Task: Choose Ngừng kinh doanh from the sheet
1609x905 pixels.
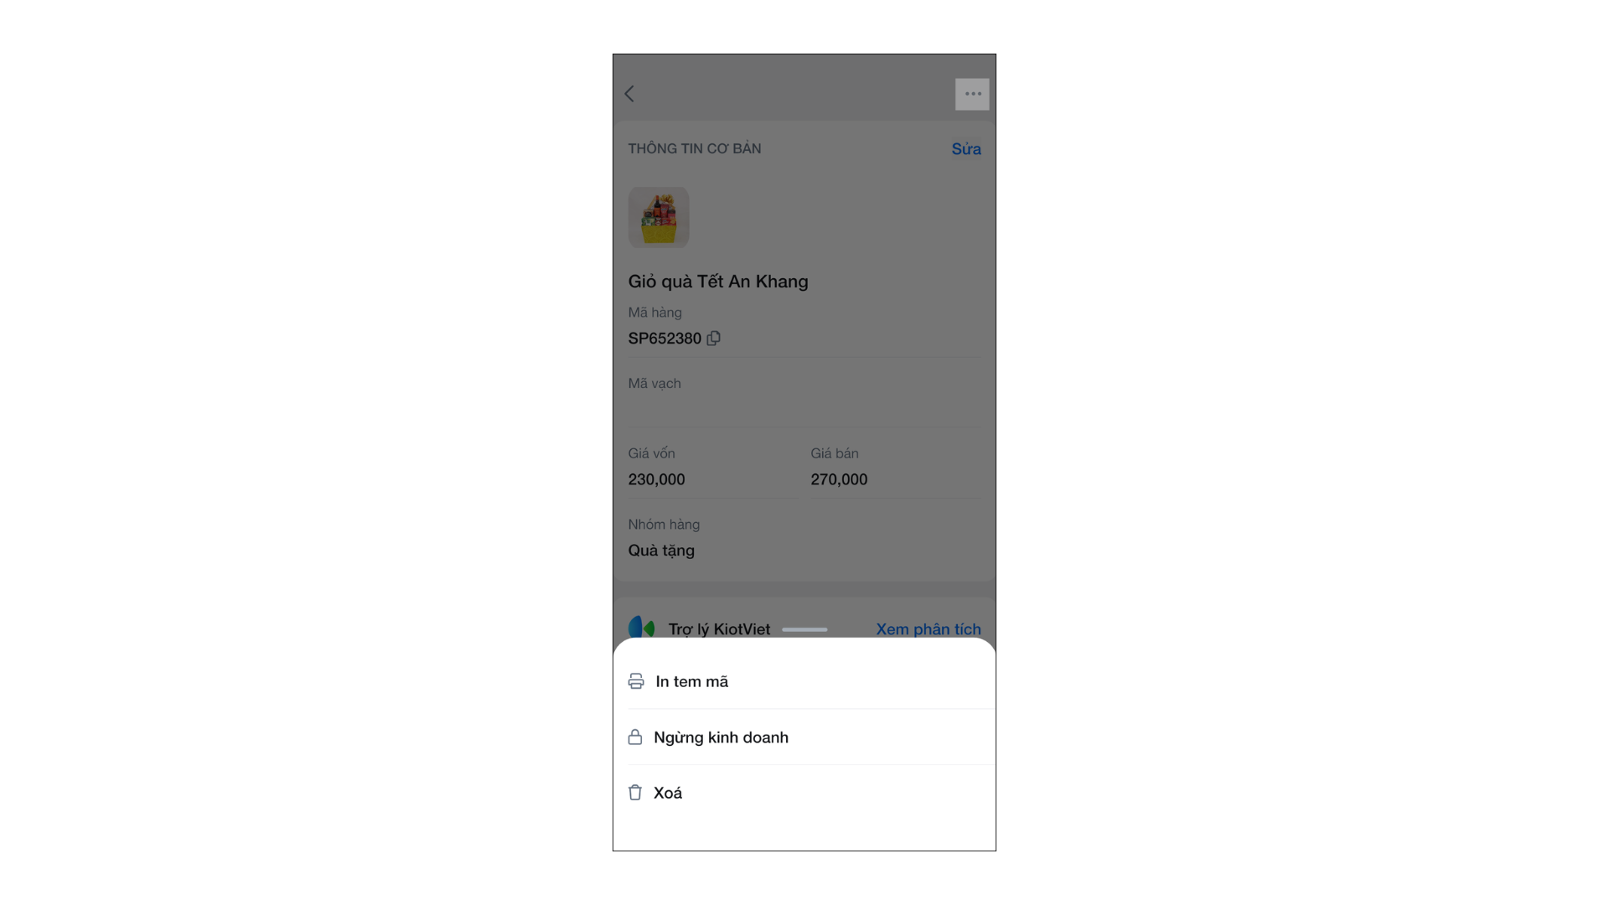Action: coord(804,737)
